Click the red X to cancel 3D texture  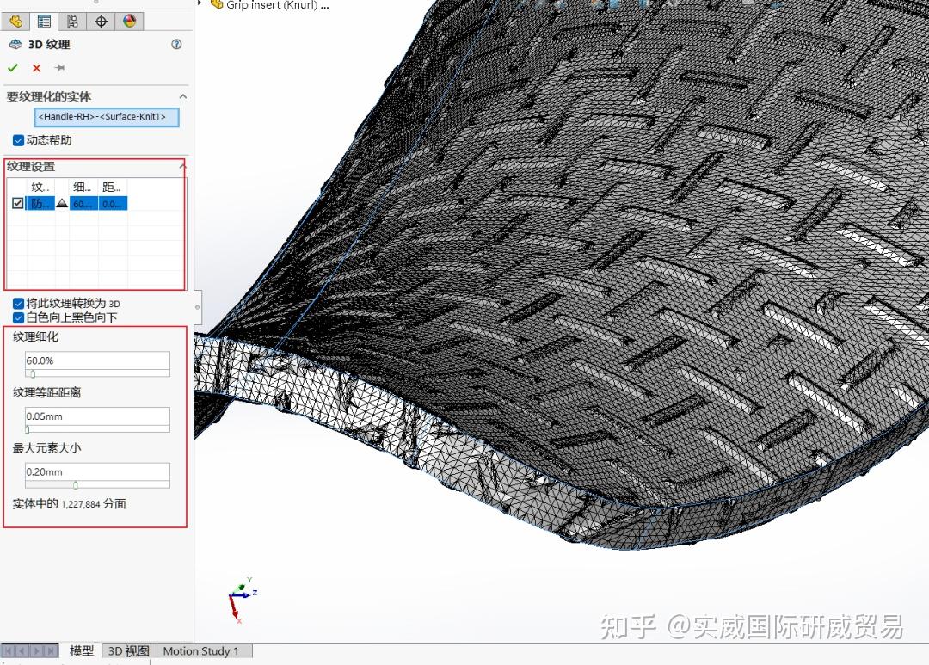(35, 68)
